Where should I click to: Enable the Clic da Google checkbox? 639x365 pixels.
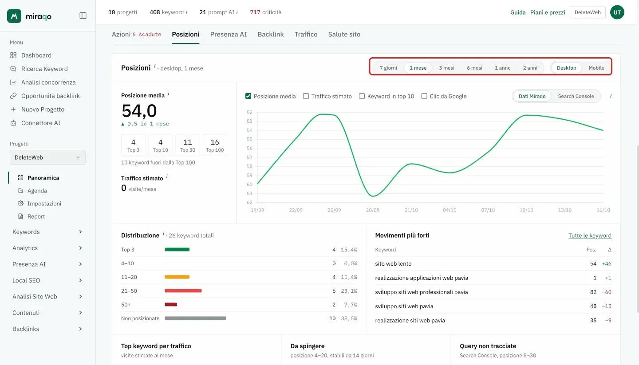(424, 96)
